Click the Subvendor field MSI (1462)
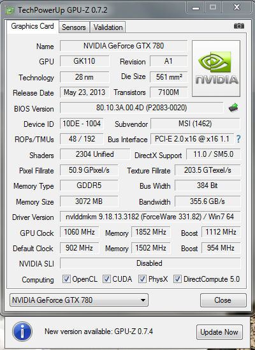The image size is (255, 350). (195, 124)
